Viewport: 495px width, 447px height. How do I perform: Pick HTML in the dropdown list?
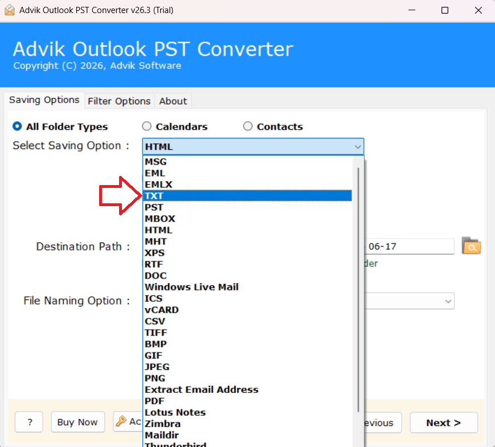tap(248, 230)
